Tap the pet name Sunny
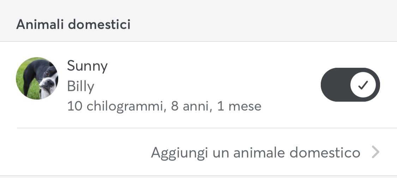Viewport: 397px width, 178px height. click(88, 66)
